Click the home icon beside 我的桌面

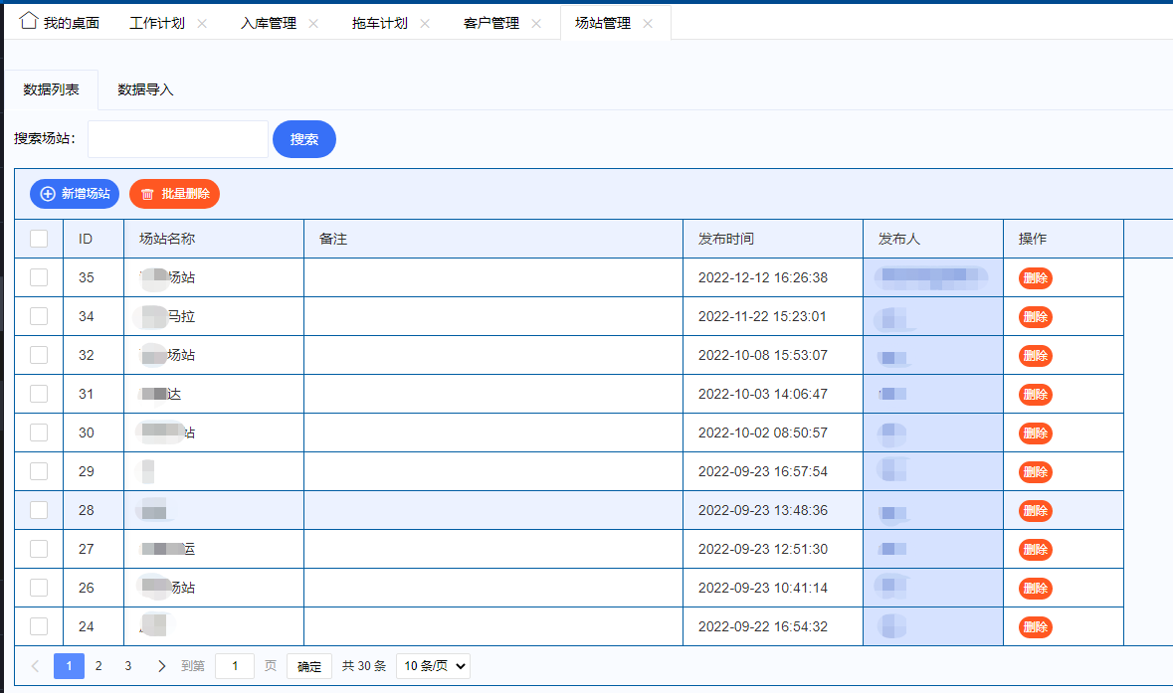(x=29, y=21)
